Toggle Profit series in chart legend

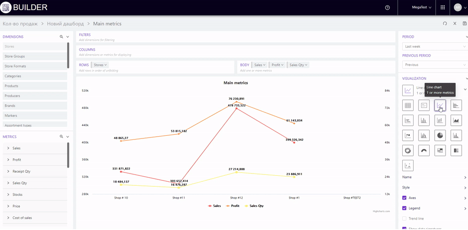coord(233,206)
